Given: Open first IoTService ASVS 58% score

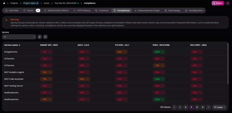Looking at the screenshot, I should [84, 59].
